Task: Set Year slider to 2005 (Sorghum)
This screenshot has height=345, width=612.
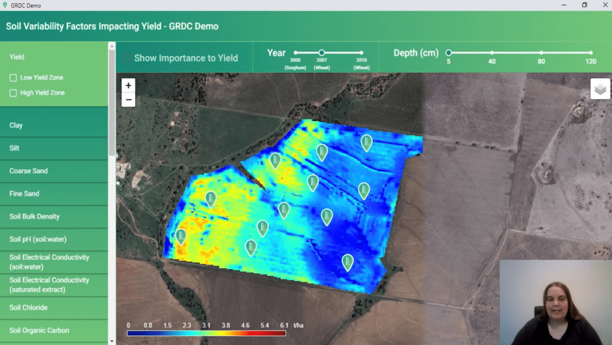Action: [295, 52]
